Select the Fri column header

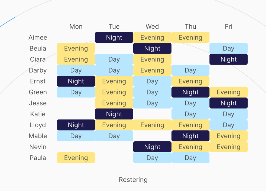click(x=228, y=26)
